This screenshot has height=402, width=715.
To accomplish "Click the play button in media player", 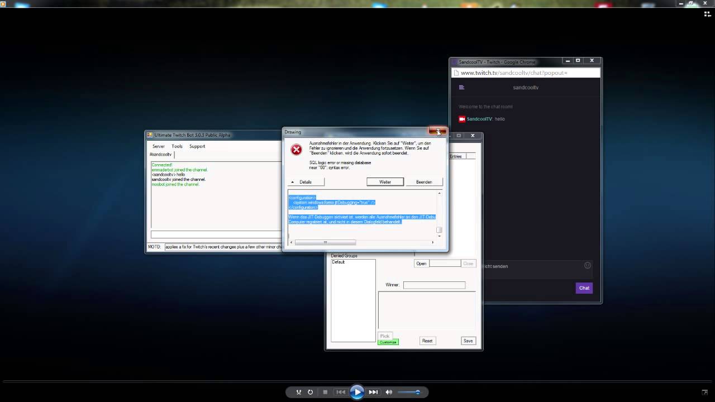I will 357,392.
